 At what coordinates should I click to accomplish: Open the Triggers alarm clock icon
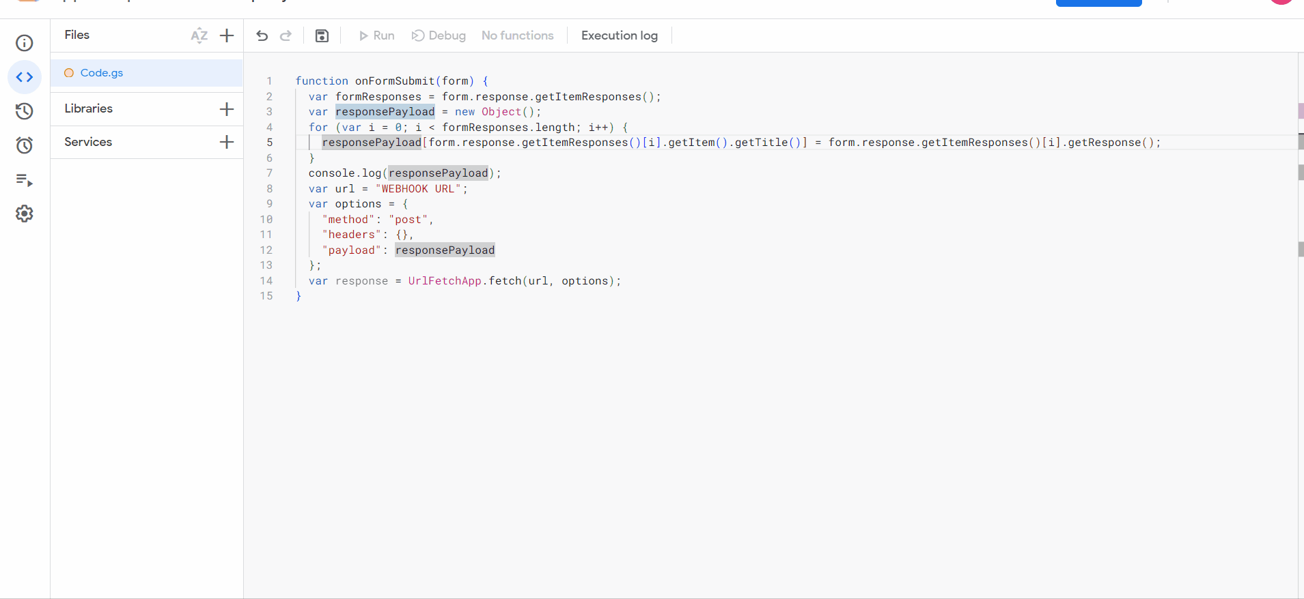pyautogui.click(x=25, y=145)
